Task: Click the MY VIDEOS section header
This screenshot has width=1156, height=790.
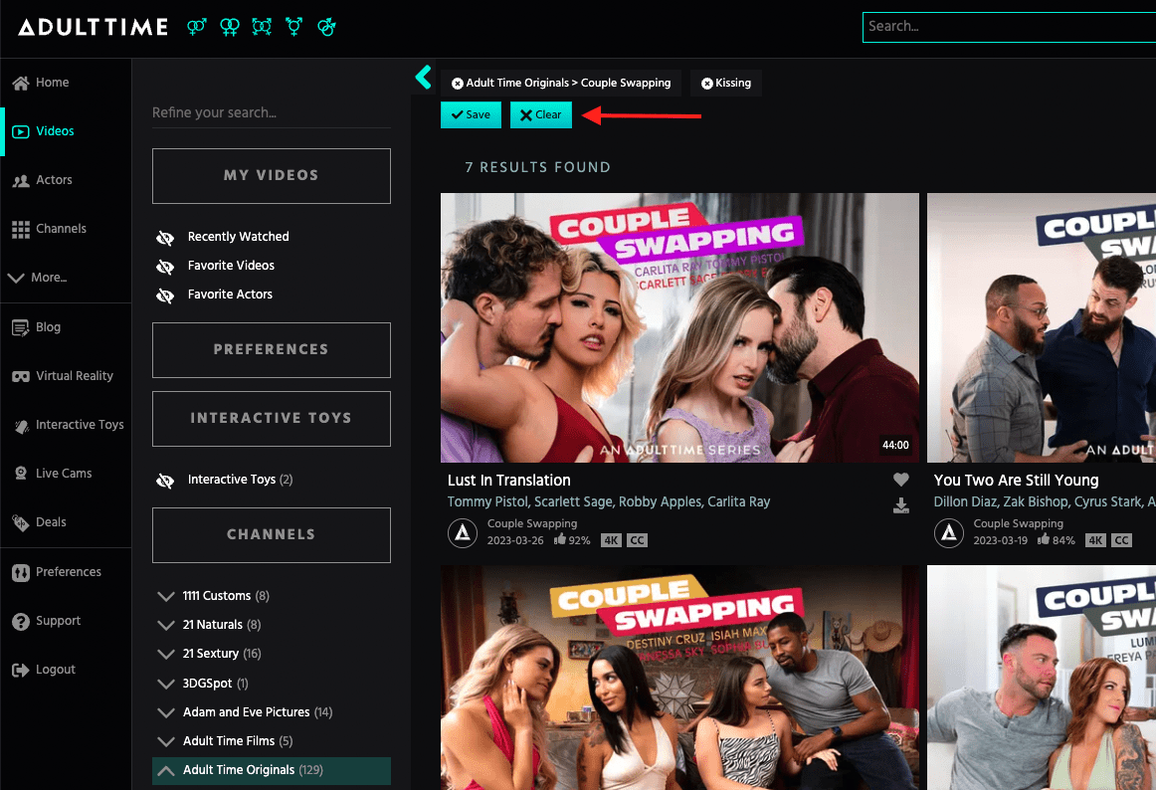Action: click(272, 176)
